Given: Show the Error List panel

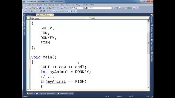Looking at the screenshot, I should pos(31,94).
